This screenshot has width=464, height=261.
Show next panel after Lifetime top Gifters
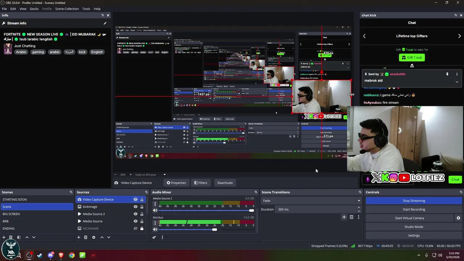(459, 36)
